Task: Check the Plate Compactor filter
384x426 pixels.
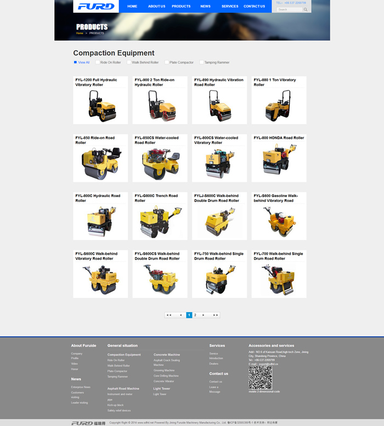Action: pos(167,62)
